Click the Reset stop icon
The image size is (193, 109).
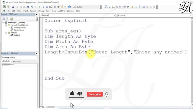click(47, 7)
